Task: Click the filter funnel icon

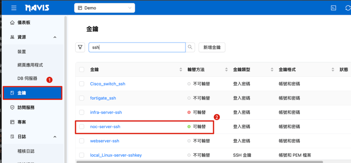Action: tap(80, 47)
